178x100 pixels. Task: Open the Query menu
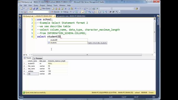tap(36, 5)
